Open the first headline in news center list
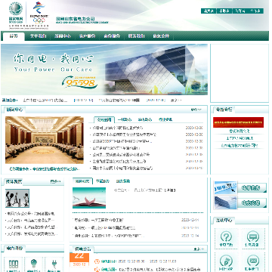Screen dimensions: 272x272 [x=118, y=128]
